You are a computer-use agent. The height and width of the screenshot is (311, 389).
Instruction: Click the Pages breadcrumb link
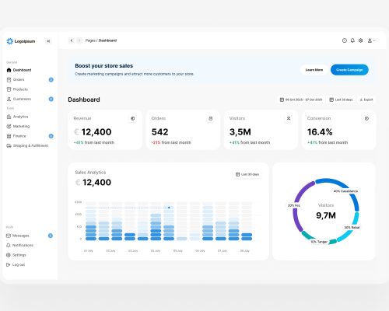(x=90, y=40)
